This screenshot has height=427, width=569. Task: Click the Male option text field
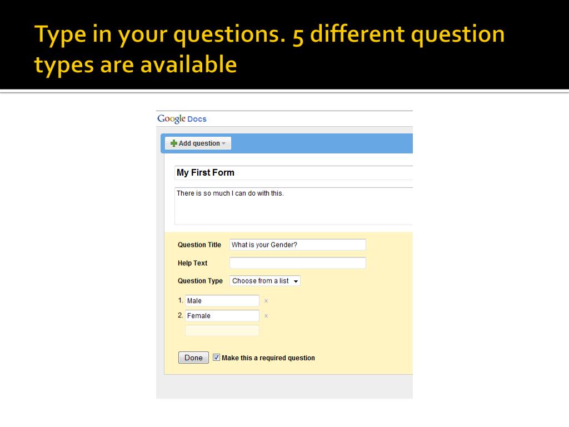click(222, 301)
